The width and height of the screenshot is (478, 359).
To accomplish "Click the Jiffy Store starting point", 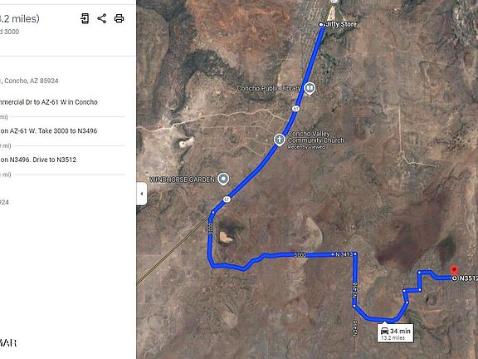I will click(320, 24).
